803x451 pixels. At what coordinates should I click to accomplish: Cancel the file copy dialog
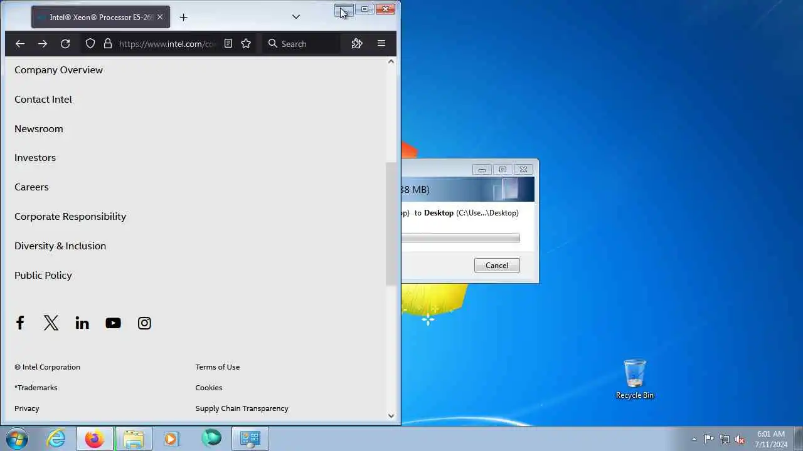click(x=497, y=266)
